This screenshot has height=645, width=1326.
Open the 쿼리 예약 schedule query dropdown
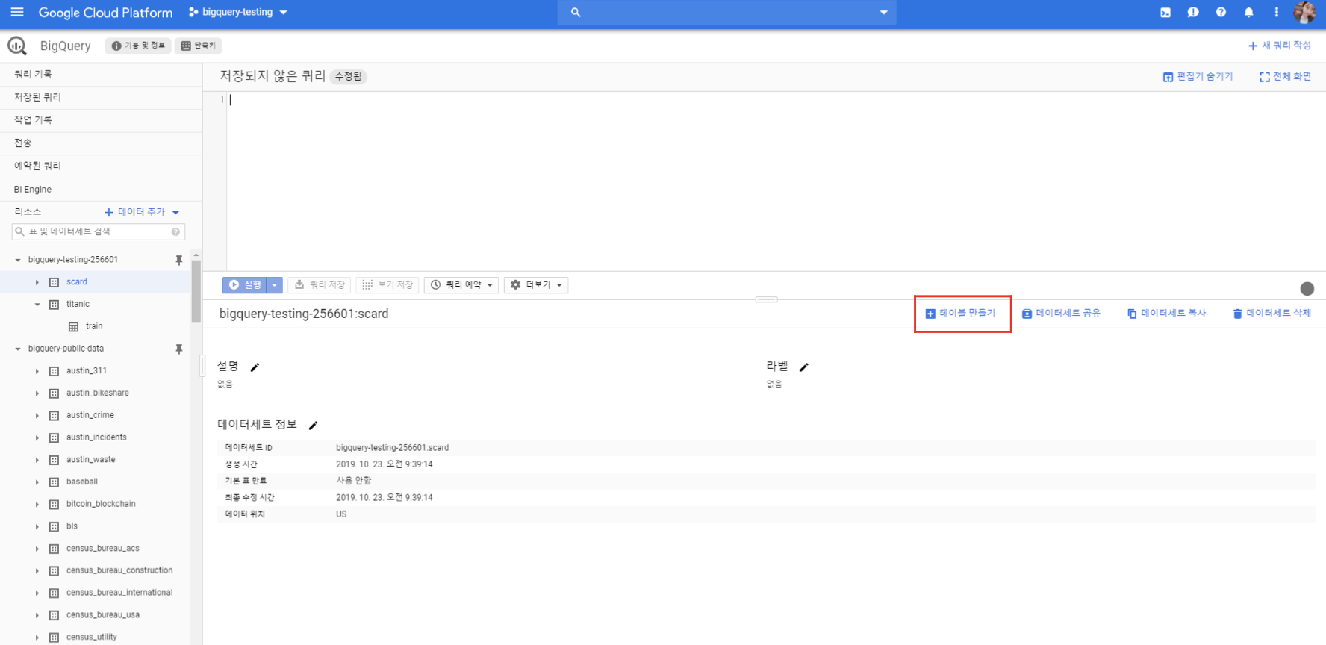tap(461, 284)
